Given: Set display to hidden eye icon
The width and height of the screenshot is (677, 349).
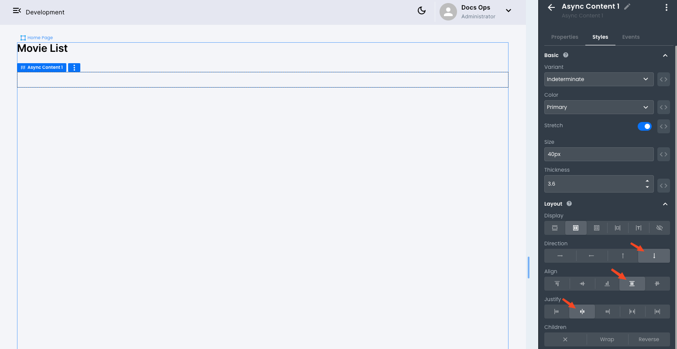Looking at the screenshot, I should tap(659, 228).
